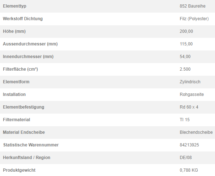Select the 200,00 height value
215x176 pixels.
pyautogui.click(x=186, y=31)
